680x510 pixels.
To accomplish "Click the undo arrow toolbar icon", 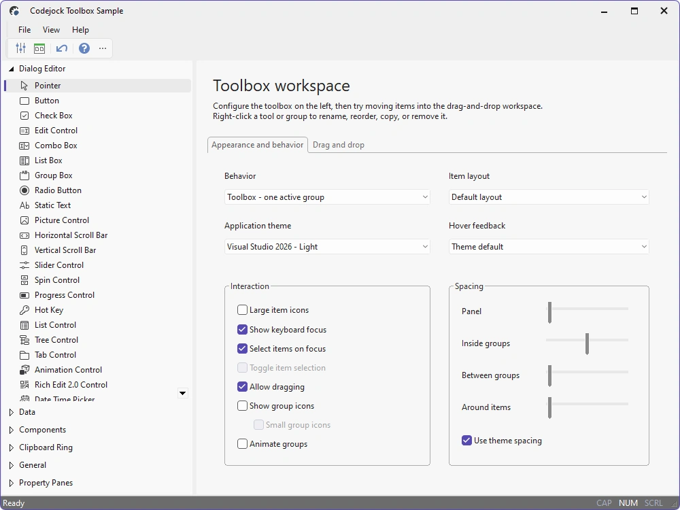I will coord(62,48).
